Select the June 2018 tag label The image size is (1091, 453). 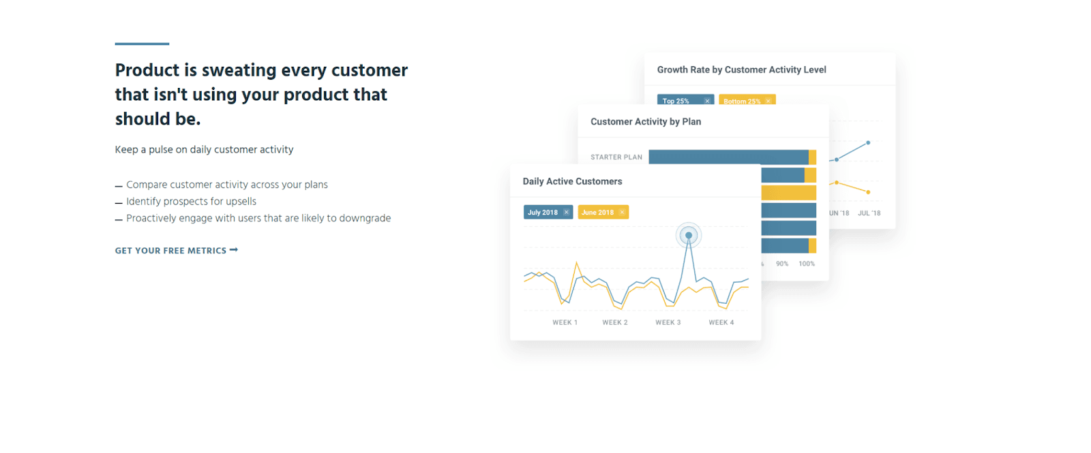(x=597, y=213)
